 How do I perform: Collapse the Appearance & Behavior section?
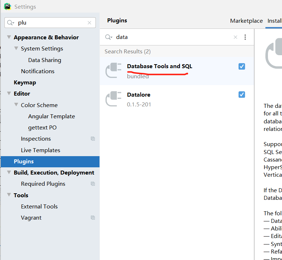[9, 37]
